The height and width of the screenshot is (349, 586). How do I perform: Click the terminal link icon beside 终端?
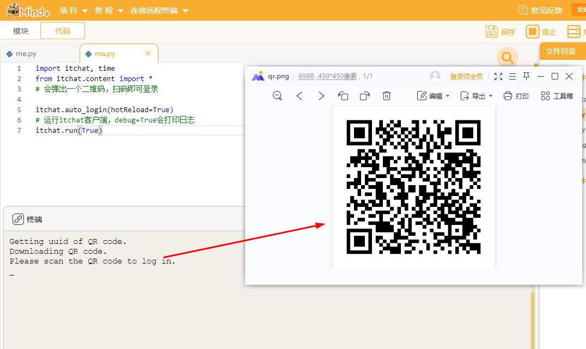[18, 219]
